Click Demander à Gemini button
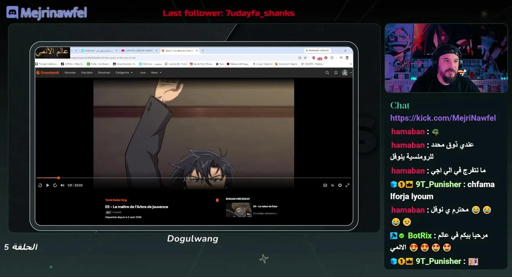The width and height of the screenshot is (512, 277). [x=317, y=50]
